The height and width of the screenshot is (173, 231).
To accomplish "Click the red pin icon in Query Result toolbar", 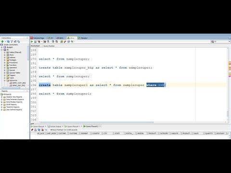I will [x=32, y=130].
